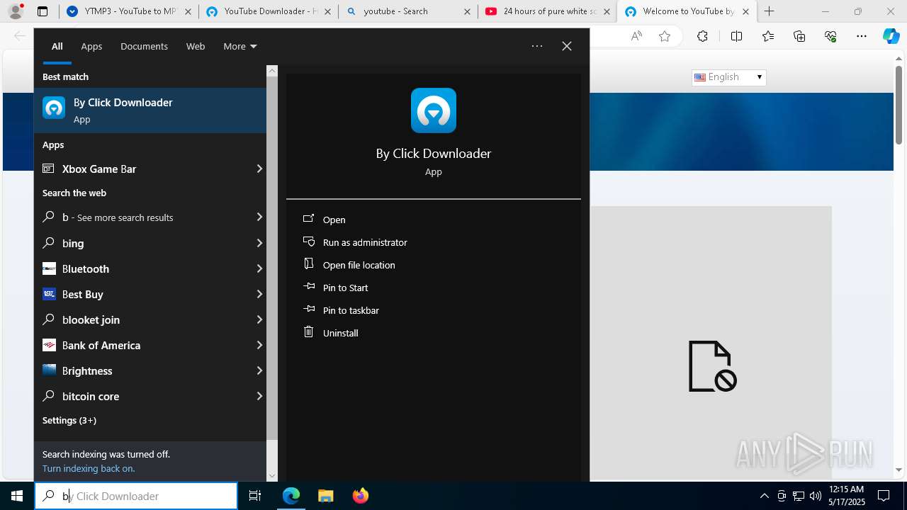The image size is (907, 510).
Task: Open Task View from taskbar
Action: [255, 496]
